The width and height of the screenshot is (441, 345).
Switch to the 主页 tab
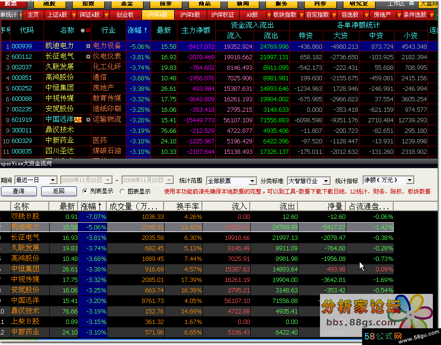pyautogui.click(x=33, y=15)
